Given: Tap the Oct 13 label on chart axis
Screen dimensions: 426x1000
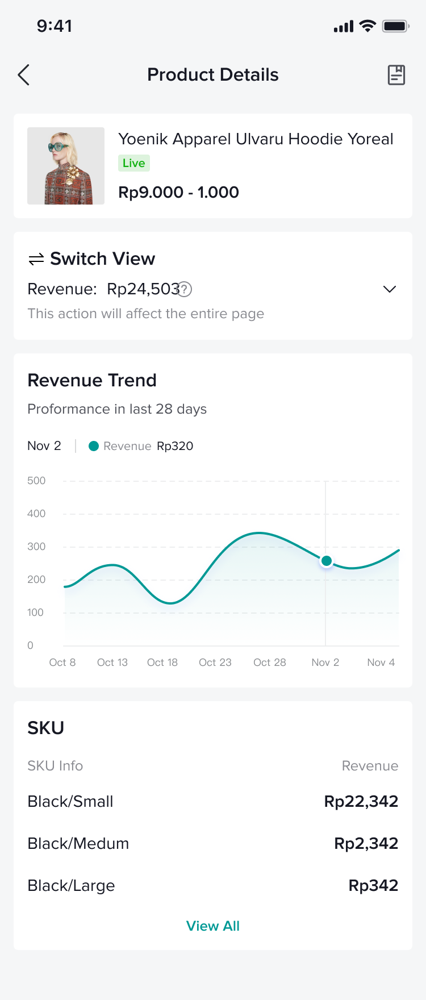Looking at the screenshot, I should click(112, 663).
